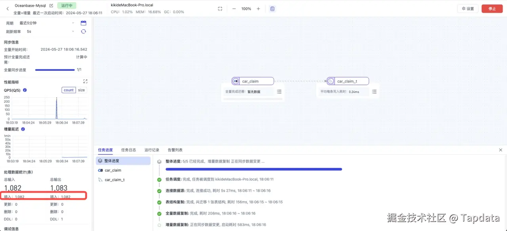This screenshot has height=231, width=507.
Task: Click the 连接数据源 completed step
Action: click(x=218, y=191)
